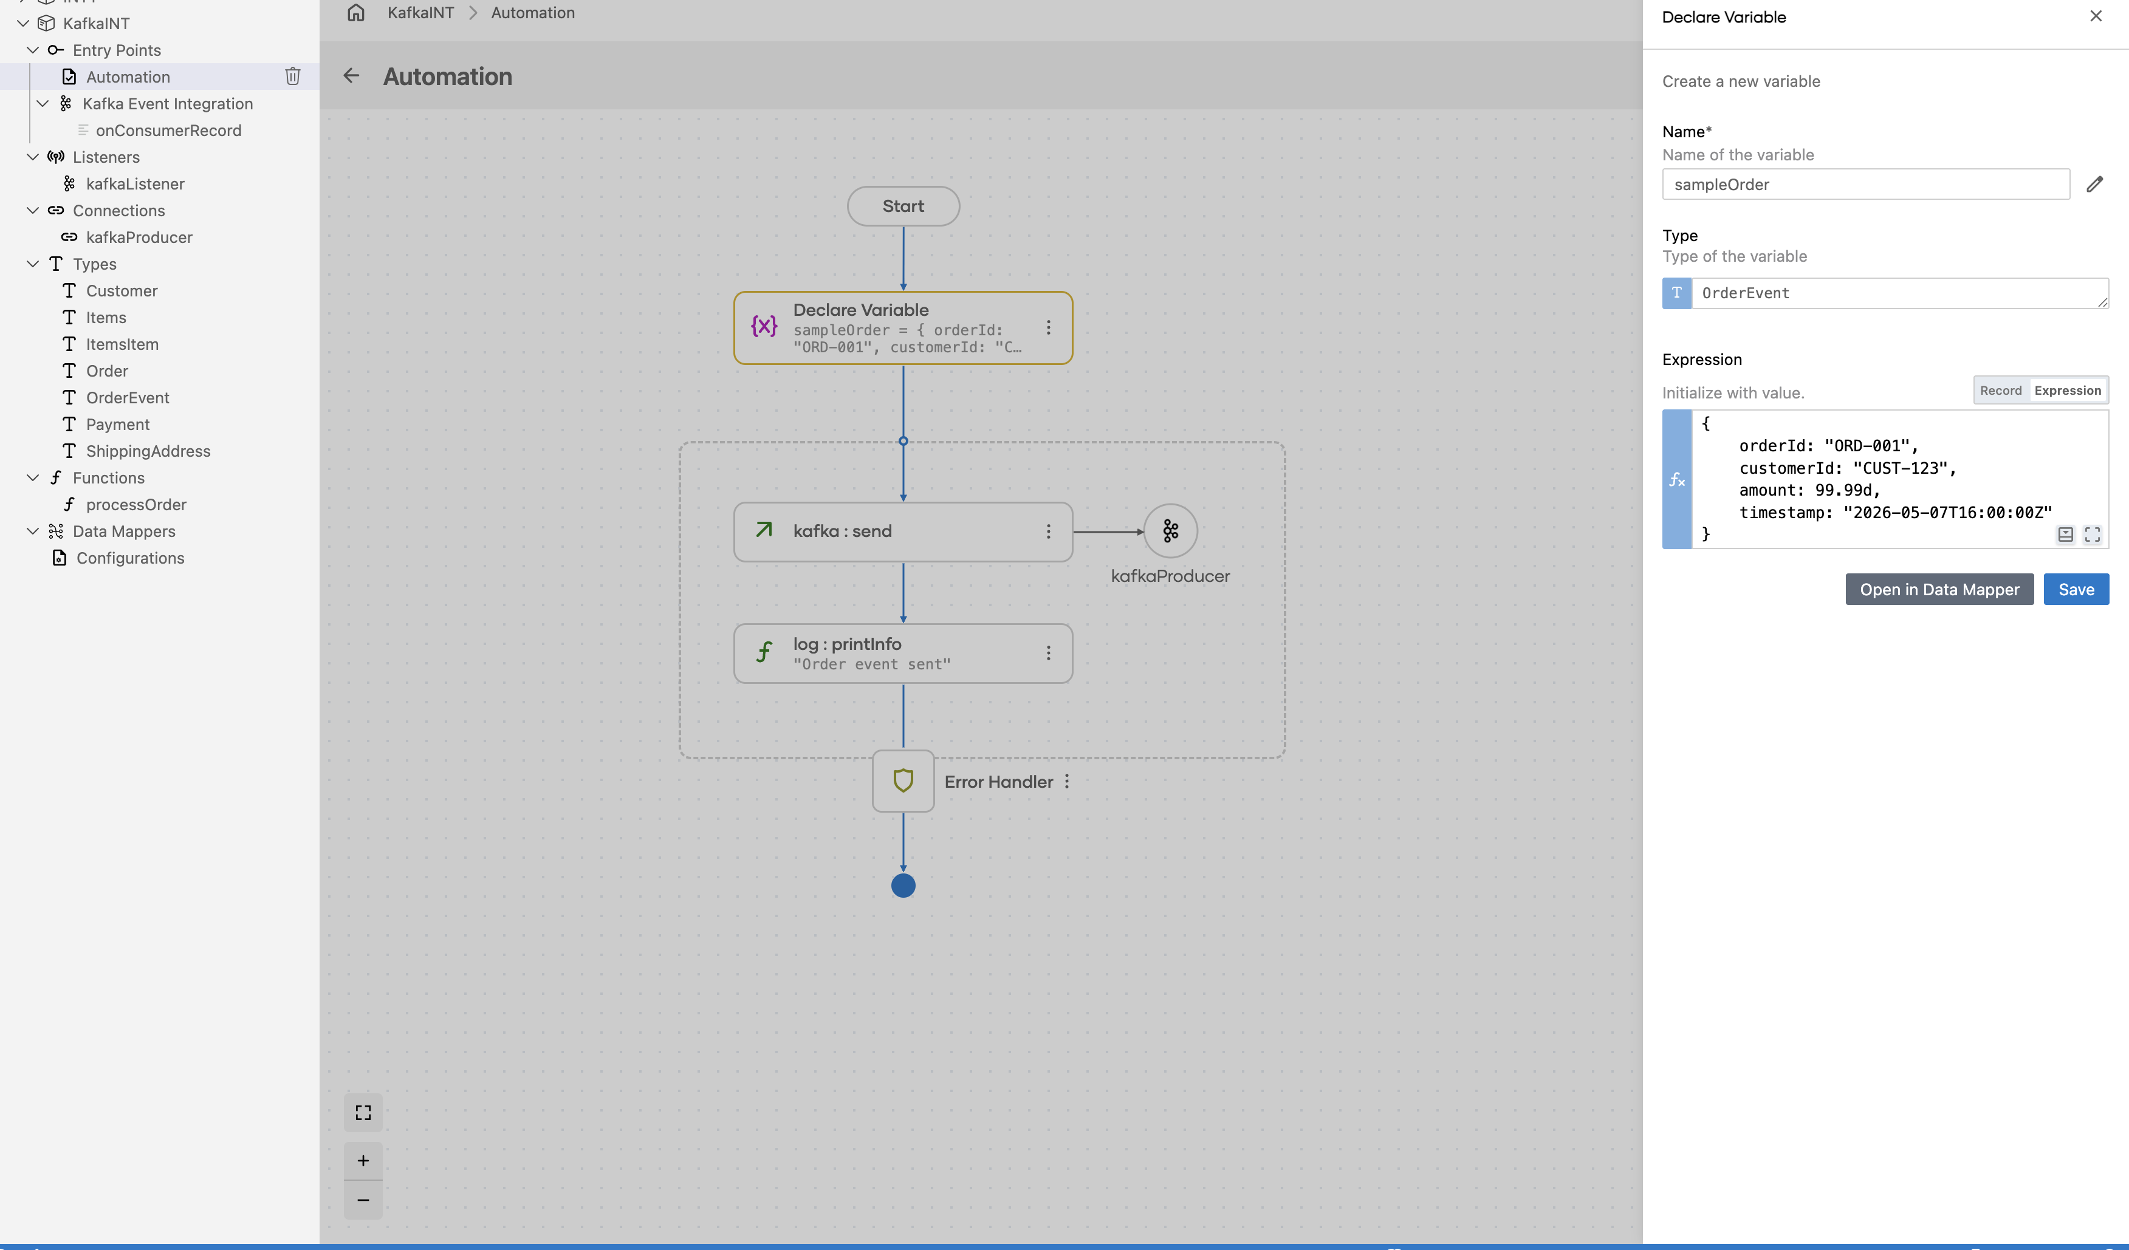Collapse the Listeners section
The height and width of the screenshot is (1250, 2129).
(33, 157)
